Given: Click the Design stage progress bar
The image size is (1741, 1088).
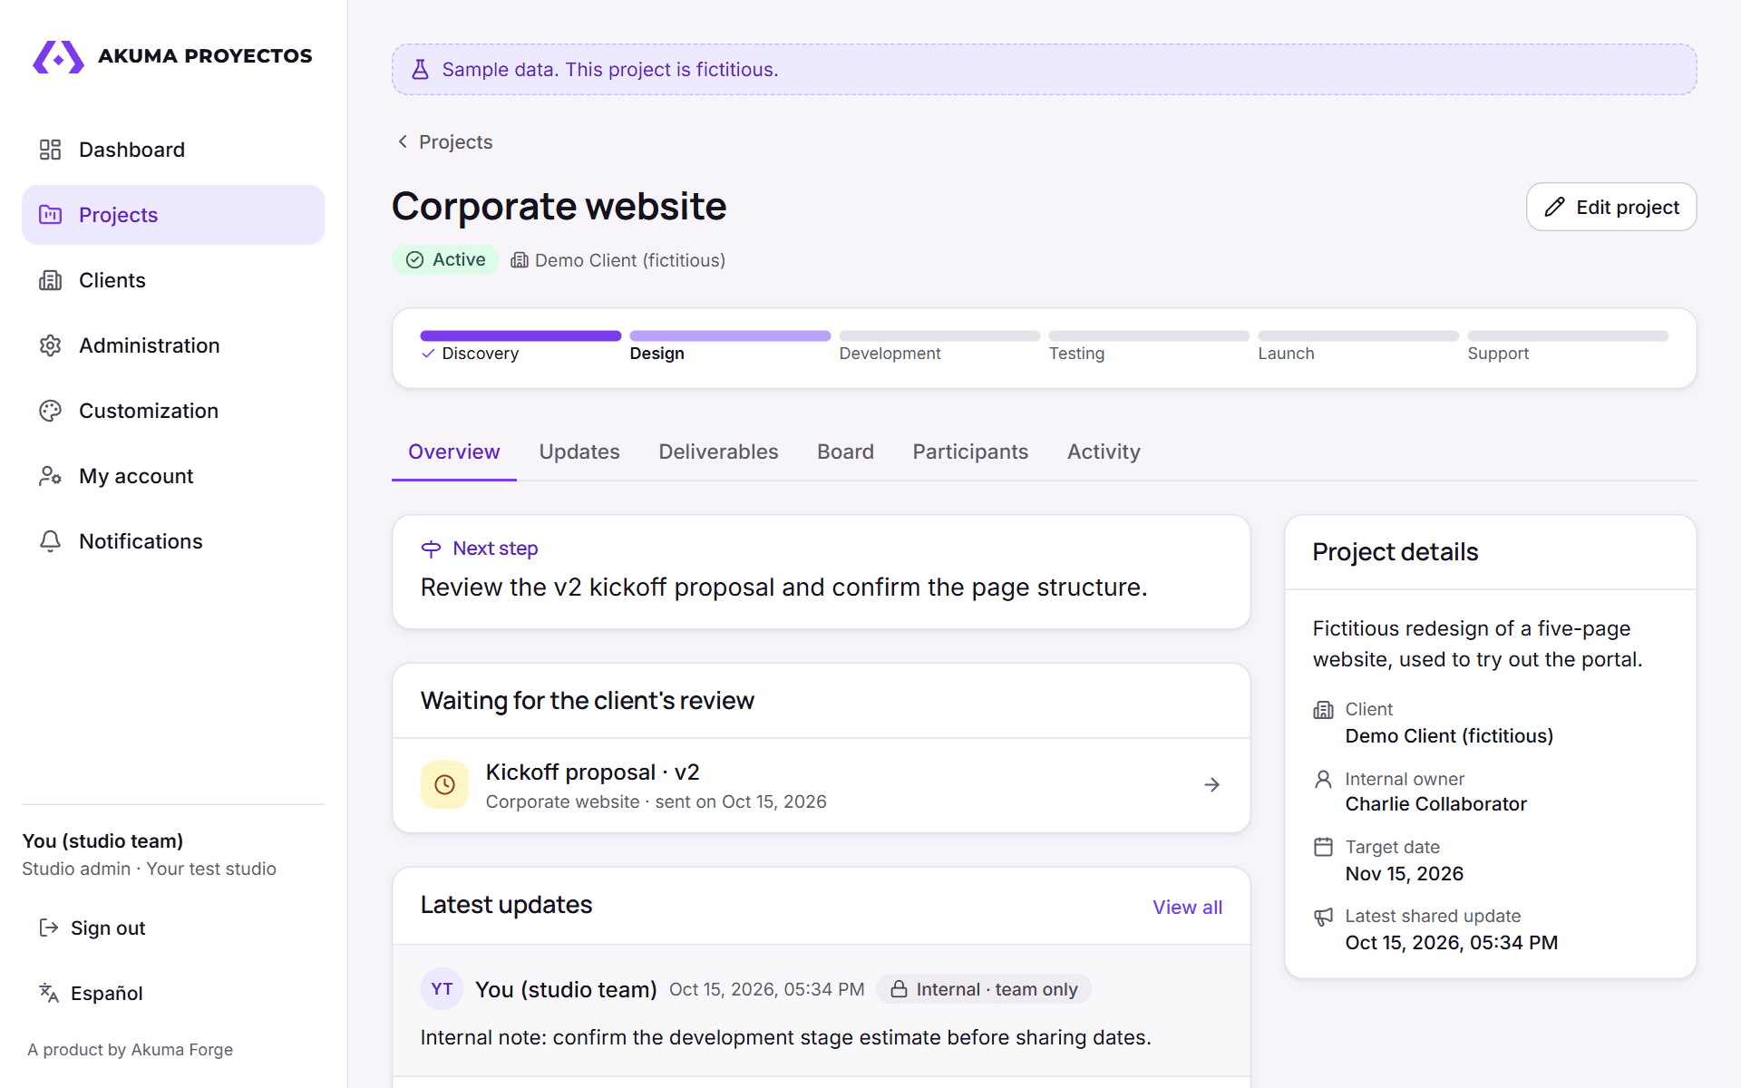Looking at the screenshot, I should pos(730,336).
